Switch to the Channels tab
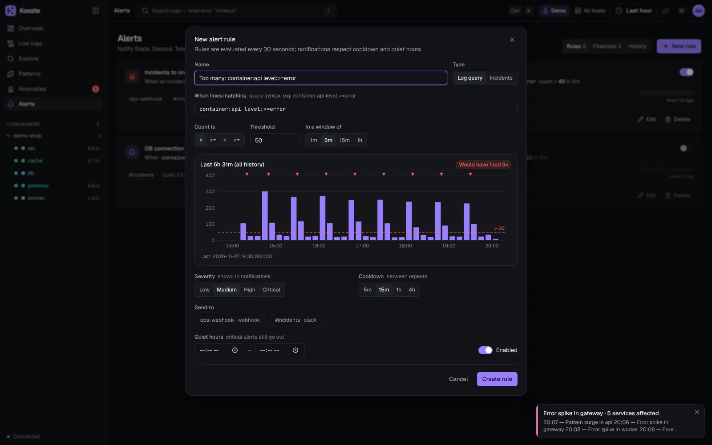The height and width of the screenshot is (445, 712). pos(607,46)
